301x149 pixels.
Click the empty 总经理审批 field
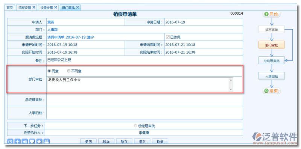click(x=144, y=100)
